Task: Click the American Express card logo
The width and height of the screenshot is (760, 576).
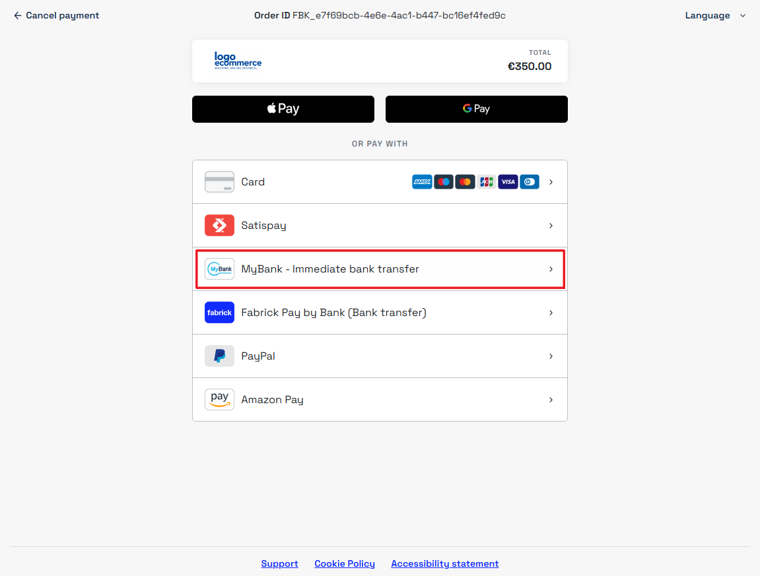Action: coord(422,181)
